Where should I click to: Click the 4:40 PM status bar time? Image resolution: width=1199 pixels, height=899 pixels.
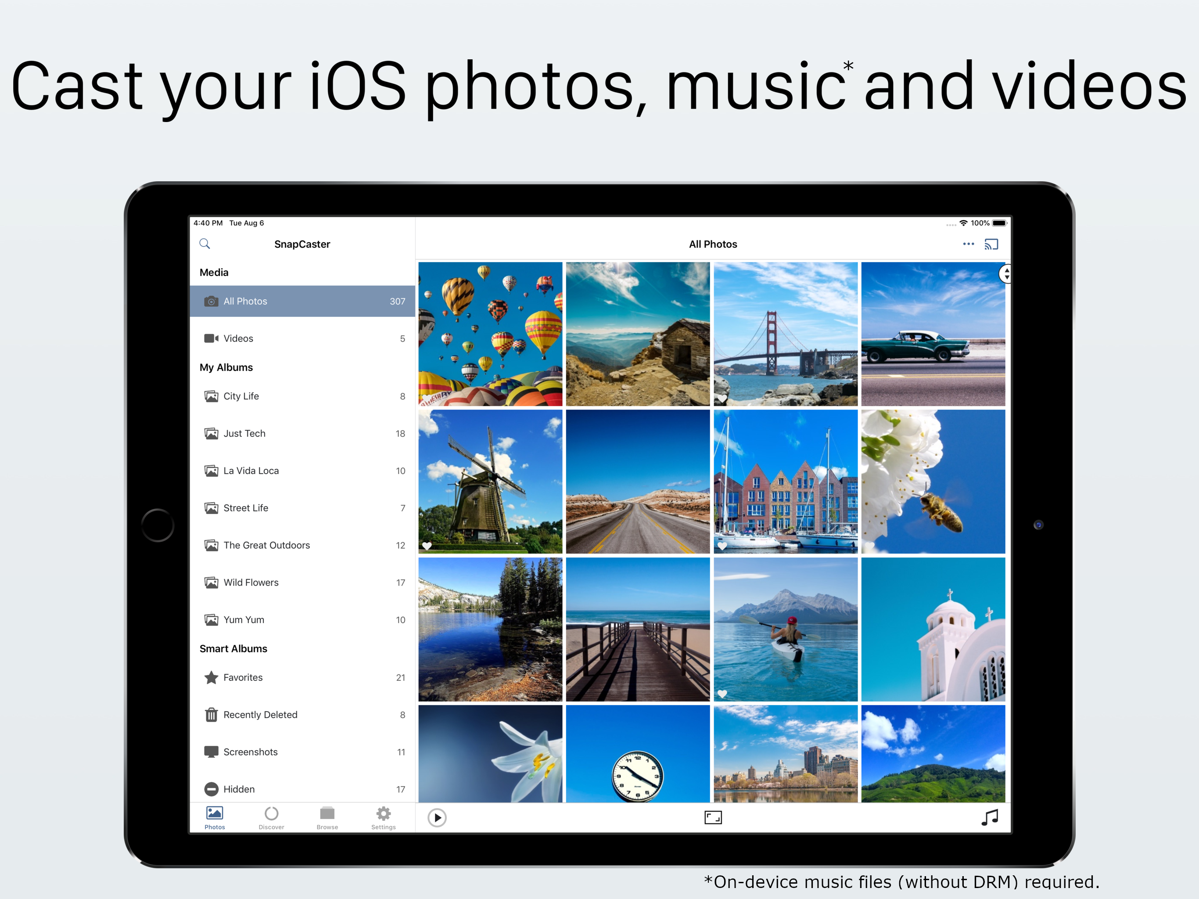208,223
